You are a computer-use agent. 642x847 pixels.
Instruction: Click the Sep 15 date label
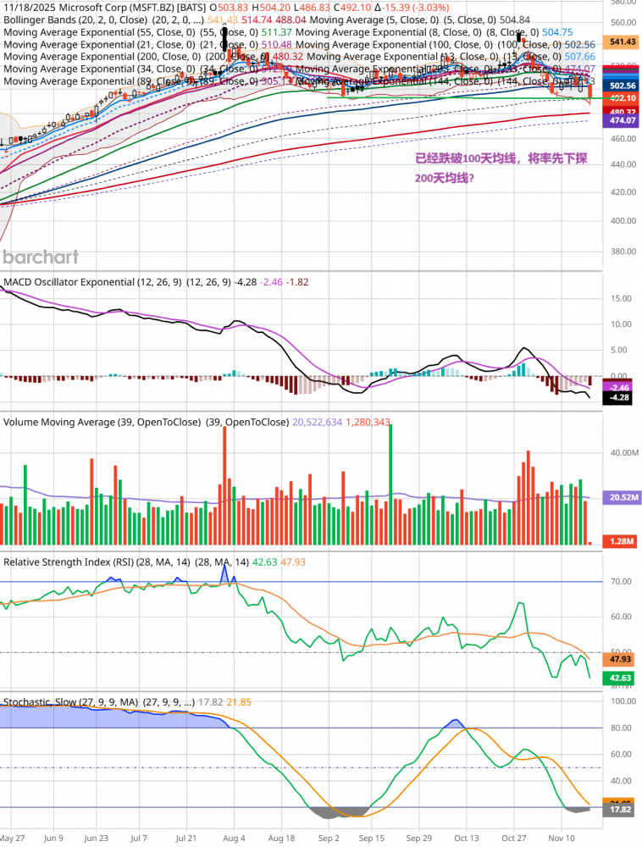pyautogui.click(x=372, y=839)
